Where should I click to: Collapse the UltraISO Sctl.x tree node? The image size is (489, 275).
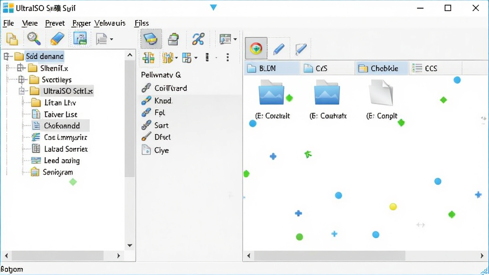click(x=21, y=91)
